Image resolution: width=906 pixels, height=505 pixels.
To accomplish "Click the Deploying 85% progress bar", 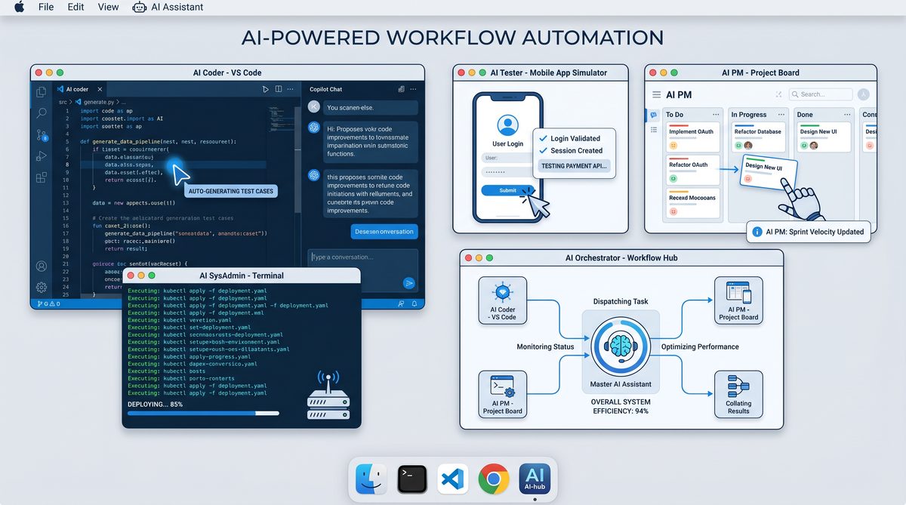I will (203, 413).
